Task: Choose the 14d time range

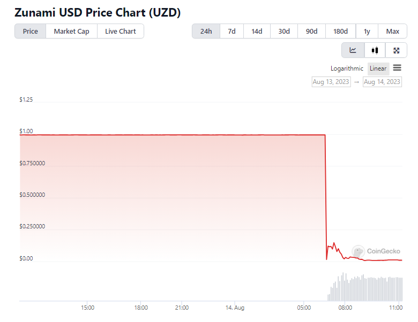Action: (257, 31)
